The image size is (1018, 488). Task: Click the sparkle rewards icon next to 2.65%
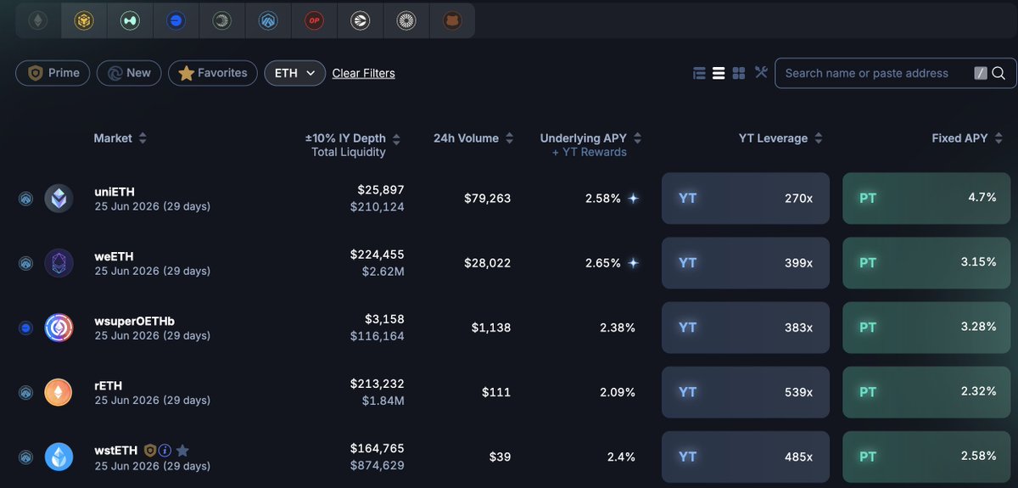(633, 263)
